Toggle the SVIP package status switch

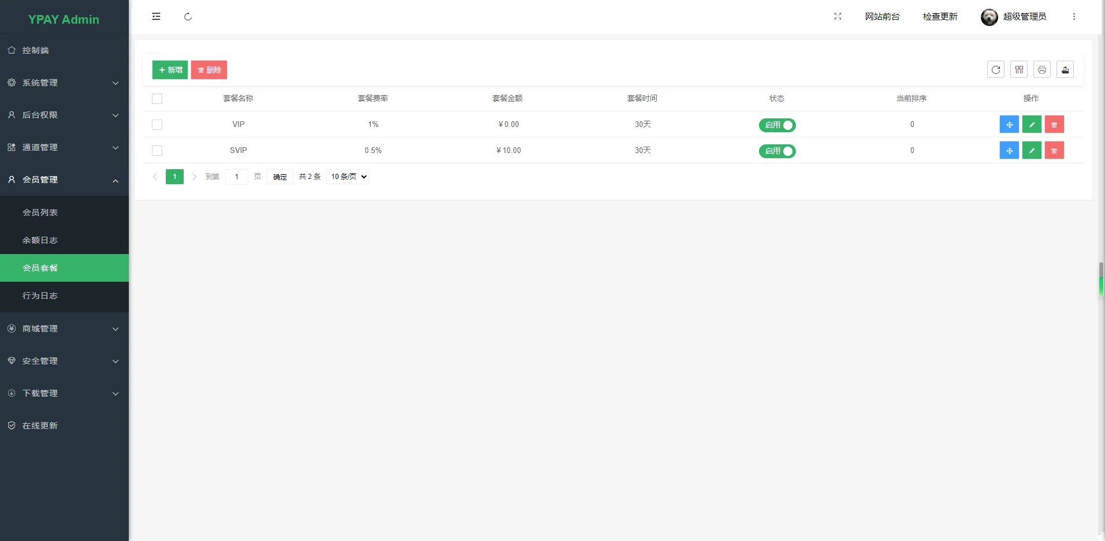(777, 151)
